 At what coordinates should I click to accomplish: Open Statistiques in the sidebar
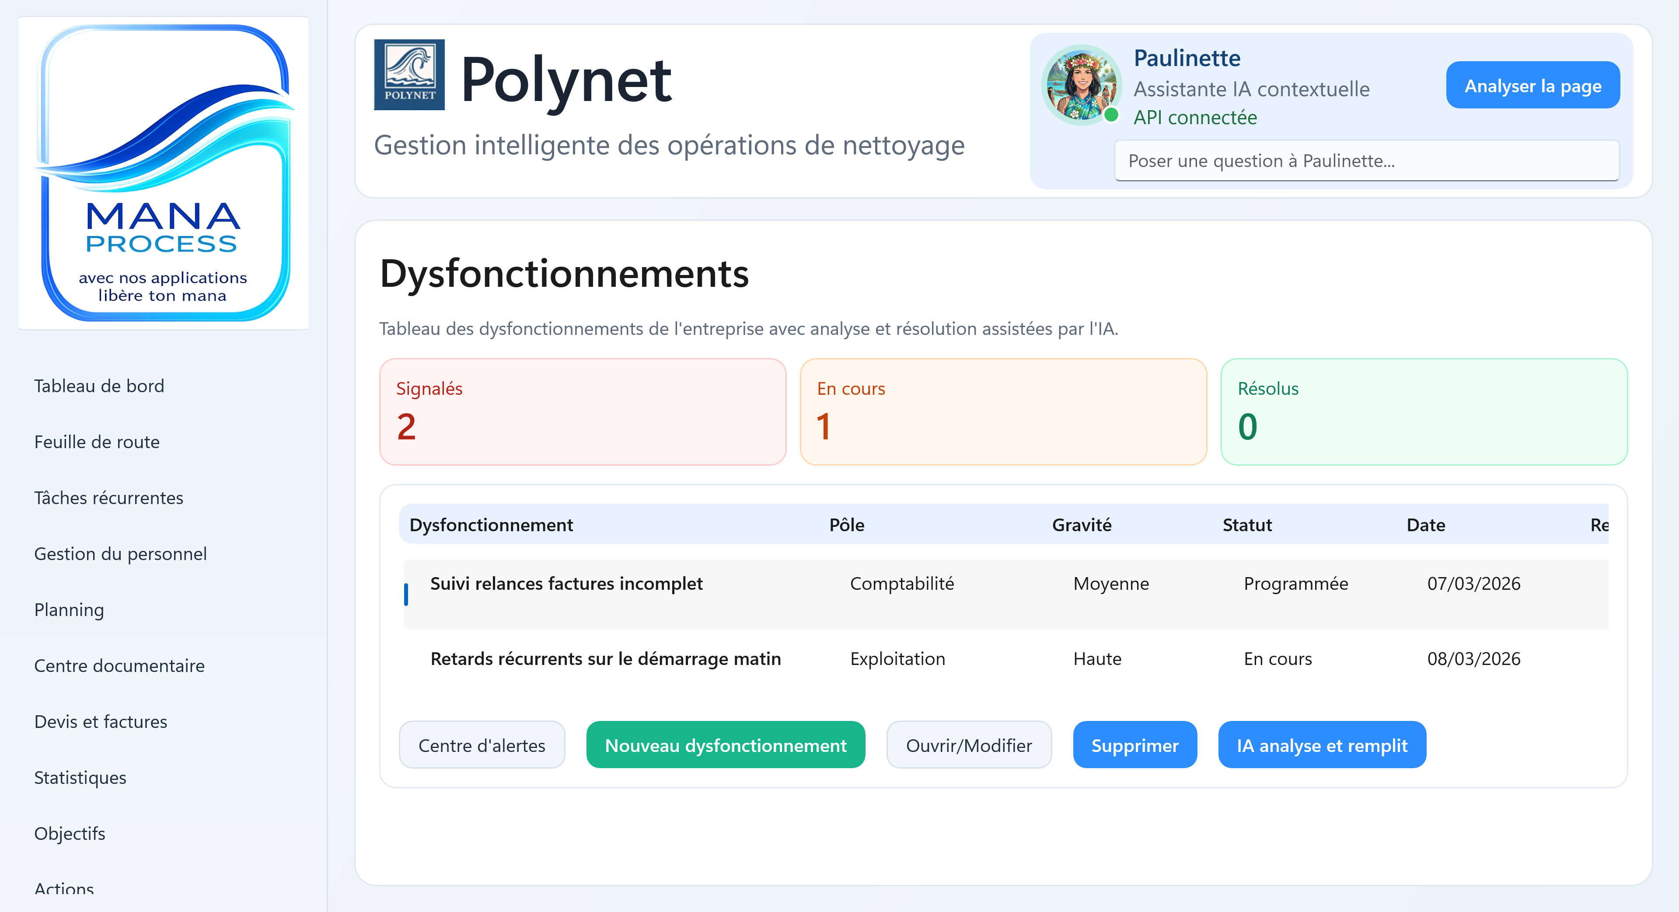pos(80,778)
